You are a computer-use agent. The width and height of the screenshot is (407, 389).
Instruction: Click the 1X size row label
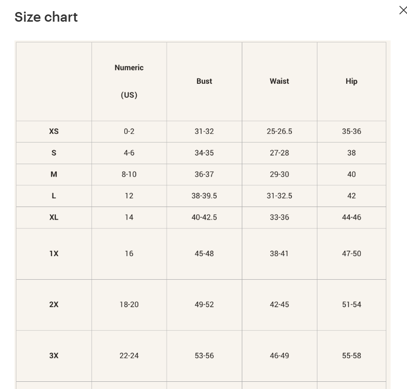tap(54, 253)
